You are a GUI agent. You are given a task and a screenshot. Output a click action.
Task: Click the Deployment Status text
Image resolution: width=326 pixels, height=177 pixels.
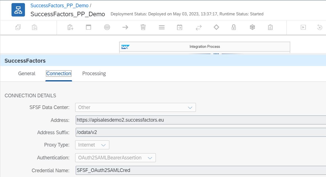187,14
